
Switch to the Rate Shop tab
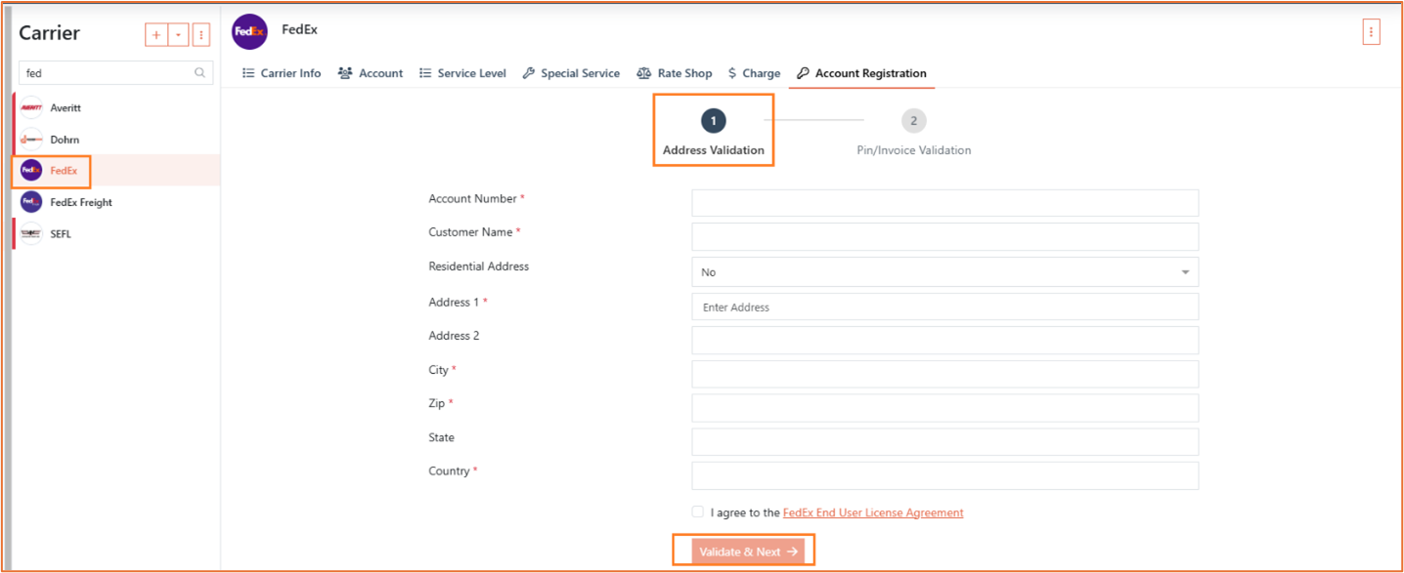(x=675, y=73)
